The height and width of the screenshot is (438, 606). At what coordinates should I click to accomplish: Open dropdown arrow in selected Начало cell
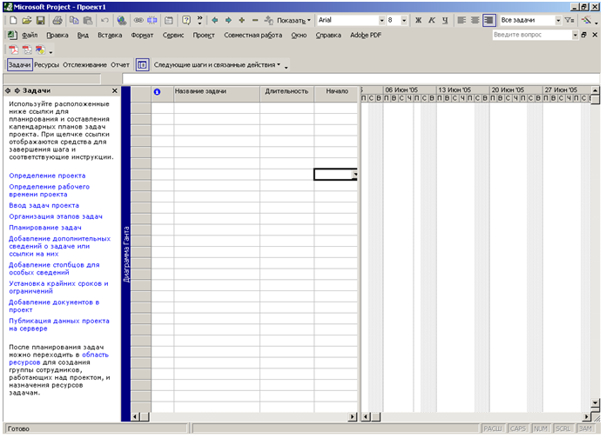point(354,175)
